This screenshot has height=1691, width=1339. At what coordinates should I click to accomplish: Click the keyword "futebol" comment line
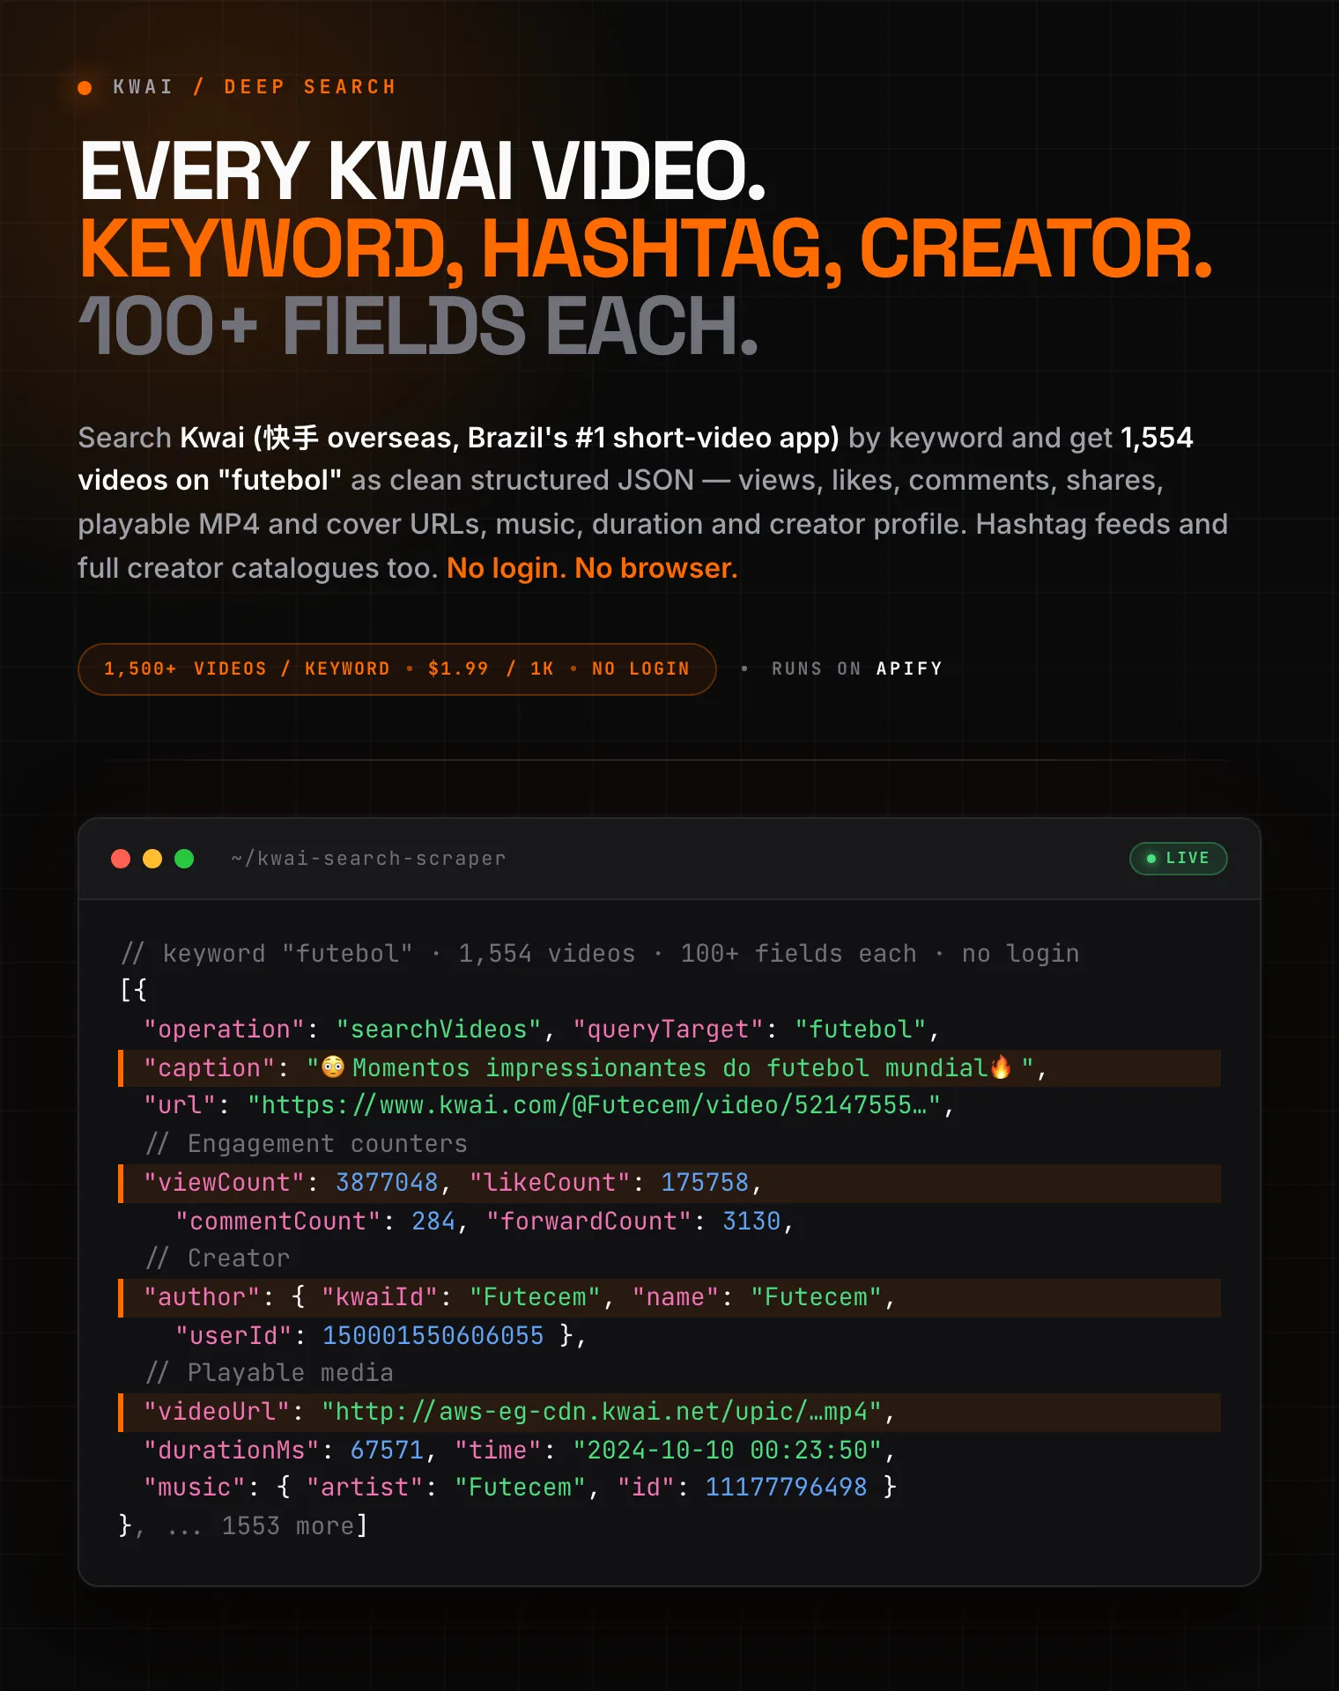click(600, 954)
